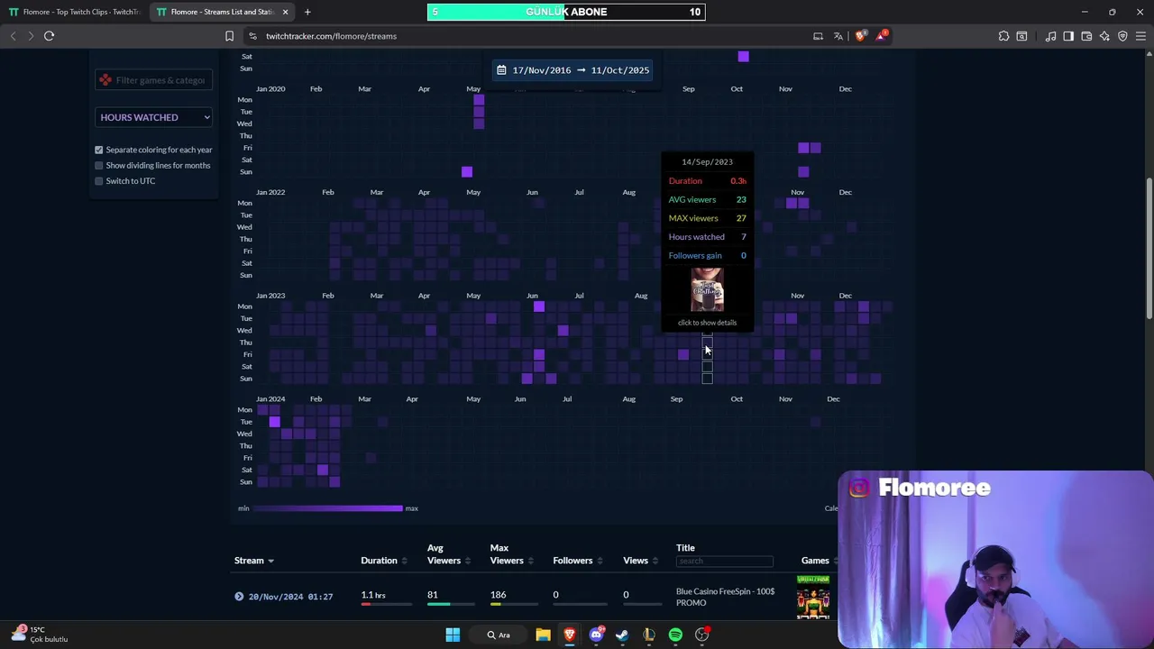This screenshot has height=649, width=1154.
Task: Go back using the browser back arrow
Action: coord(13,36)
